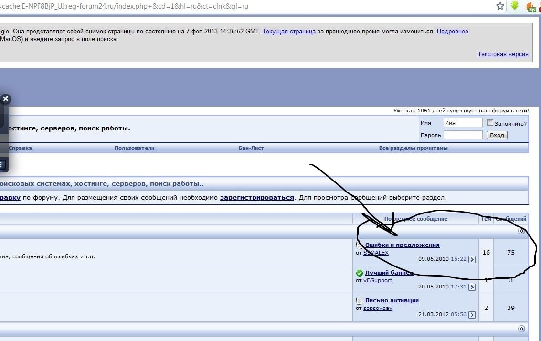Click the bookmark star in address bar
This screenshot has width=541, height=341.
[x=500, y=6]
